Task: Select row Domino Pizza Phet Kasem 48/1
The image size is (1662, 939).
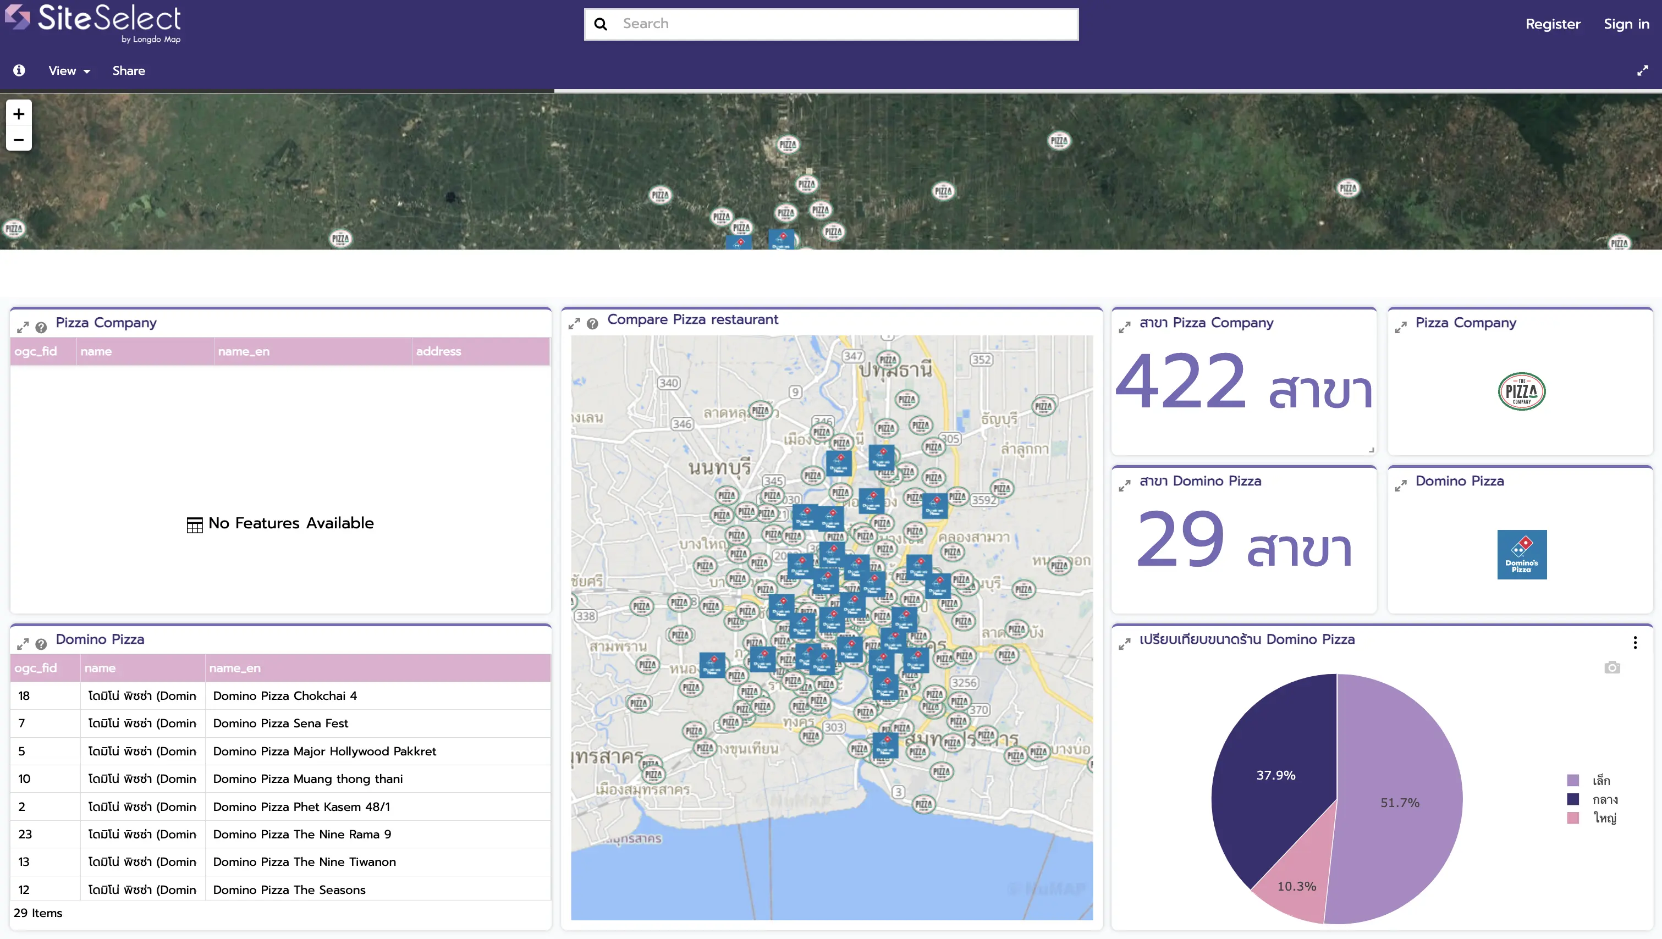Action: pyautogui.click(x=280, y=807)
